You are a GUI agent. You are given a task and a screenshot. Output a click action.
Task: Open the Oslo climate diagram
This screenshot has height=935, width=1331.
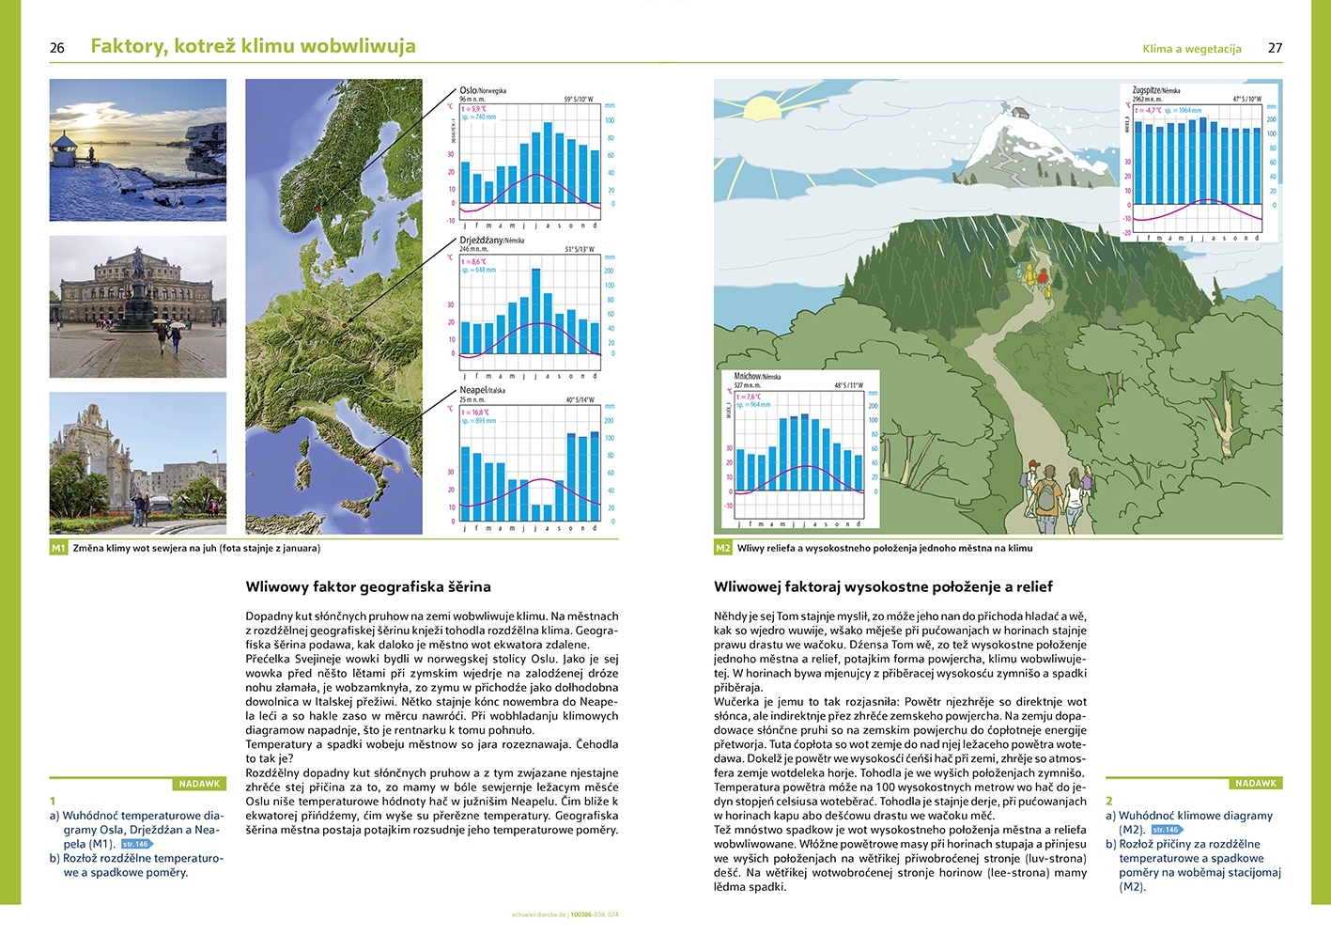click(x=532, y=157)
